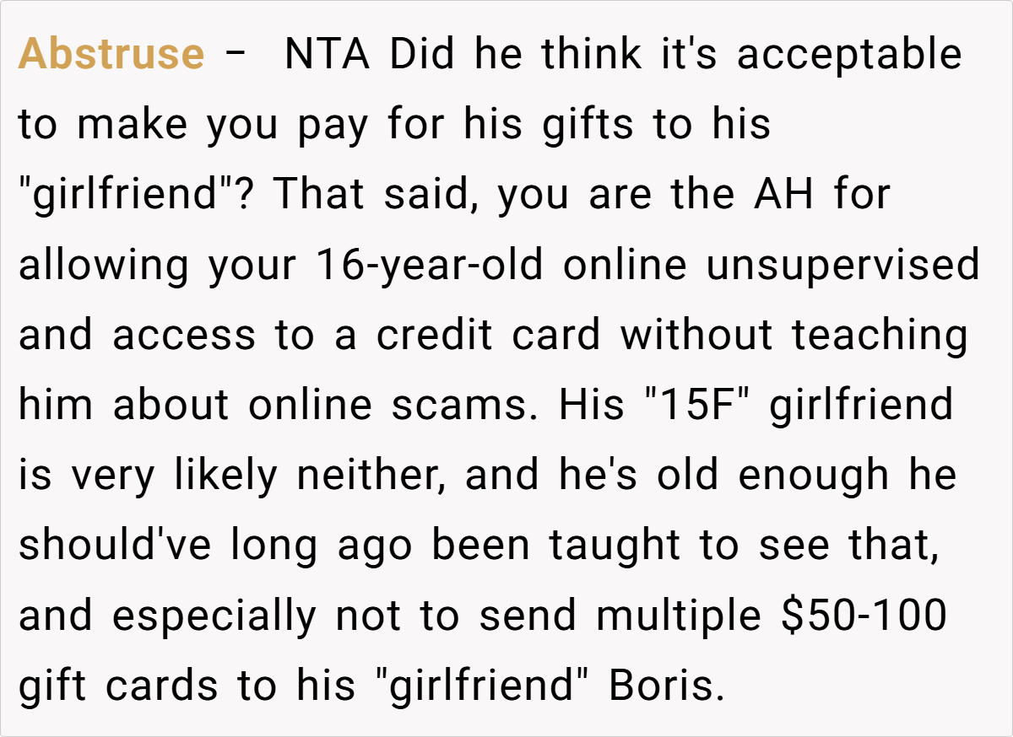The image size is (1013, 737).
Task: Click the word "allowing"
Action: tap(103, 266)
